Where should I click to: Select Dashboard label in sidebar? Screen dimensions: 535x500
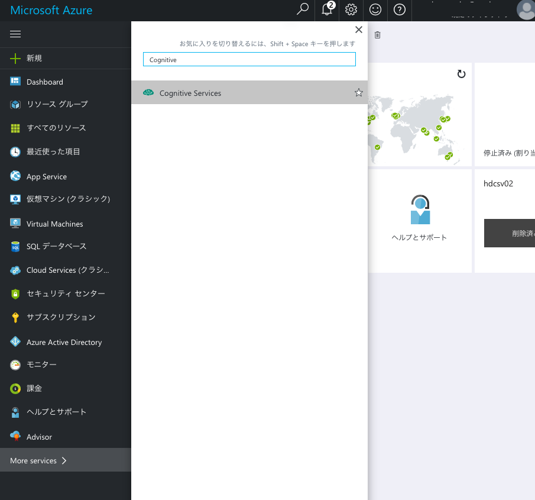point(45,82)
